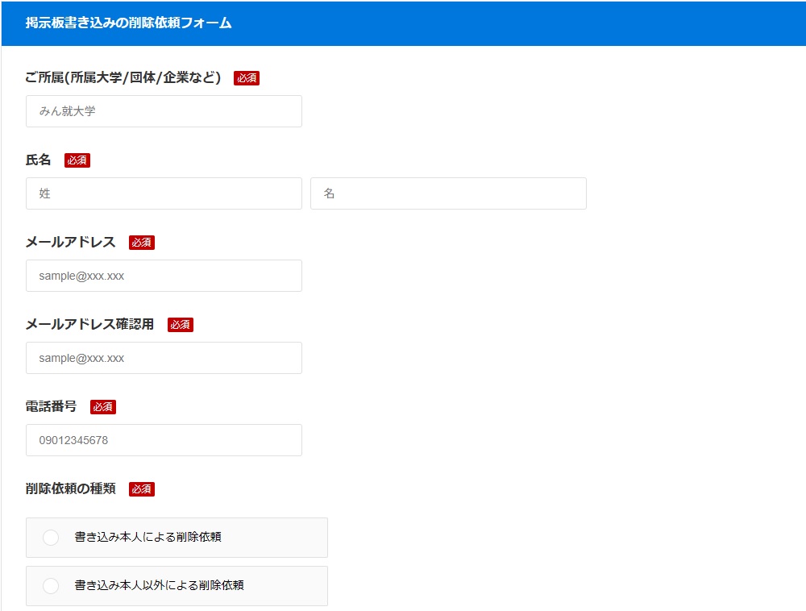Viewport: 806px width, 611px height.
Task: Click the 必須 badge next to 電話番号
Action: pos(103,407)
